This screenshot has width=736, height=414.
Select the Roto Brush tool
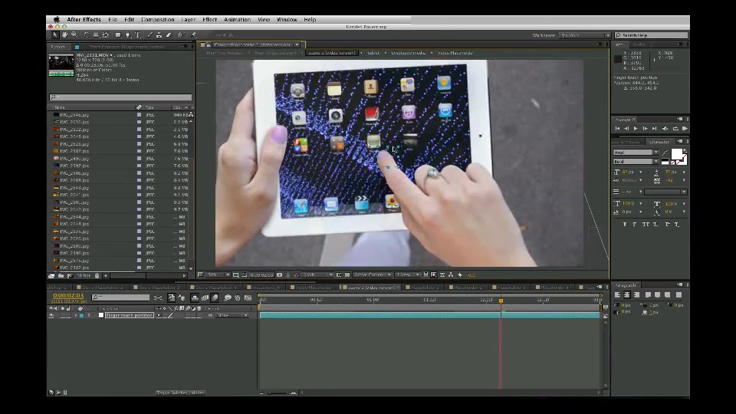point(181,35)
